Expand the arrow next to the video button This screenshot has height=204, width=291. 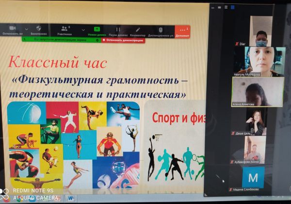(x=25, y=29)
